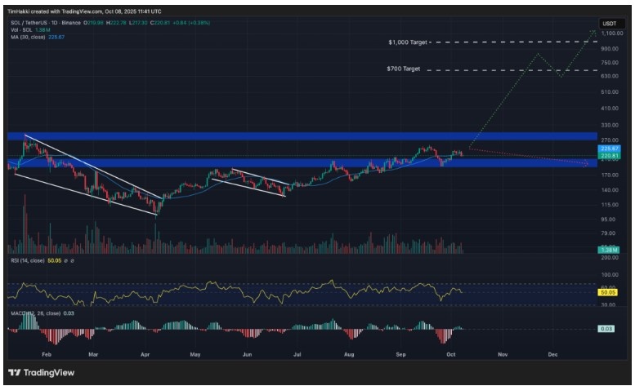The height and width of the screenshot is (386, 635).
Task: Click the Sep label on time axis
Action: 400,354
